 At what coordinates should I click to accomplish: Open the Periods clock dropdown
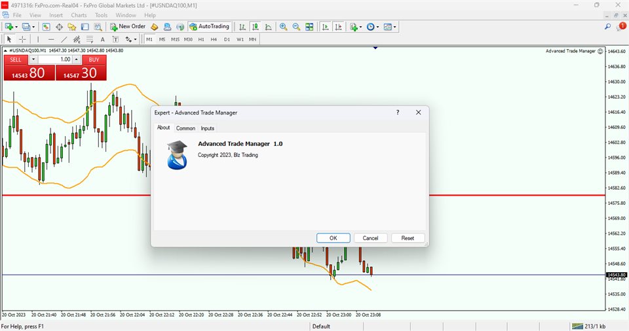pyautogui.click(x=372, y=27)
